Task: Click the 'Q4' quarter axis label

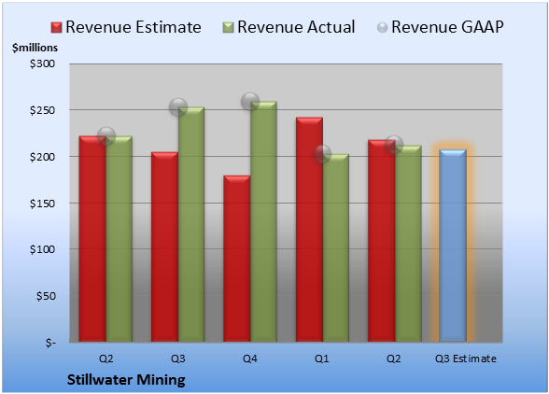Action: [x=250, y=359]
